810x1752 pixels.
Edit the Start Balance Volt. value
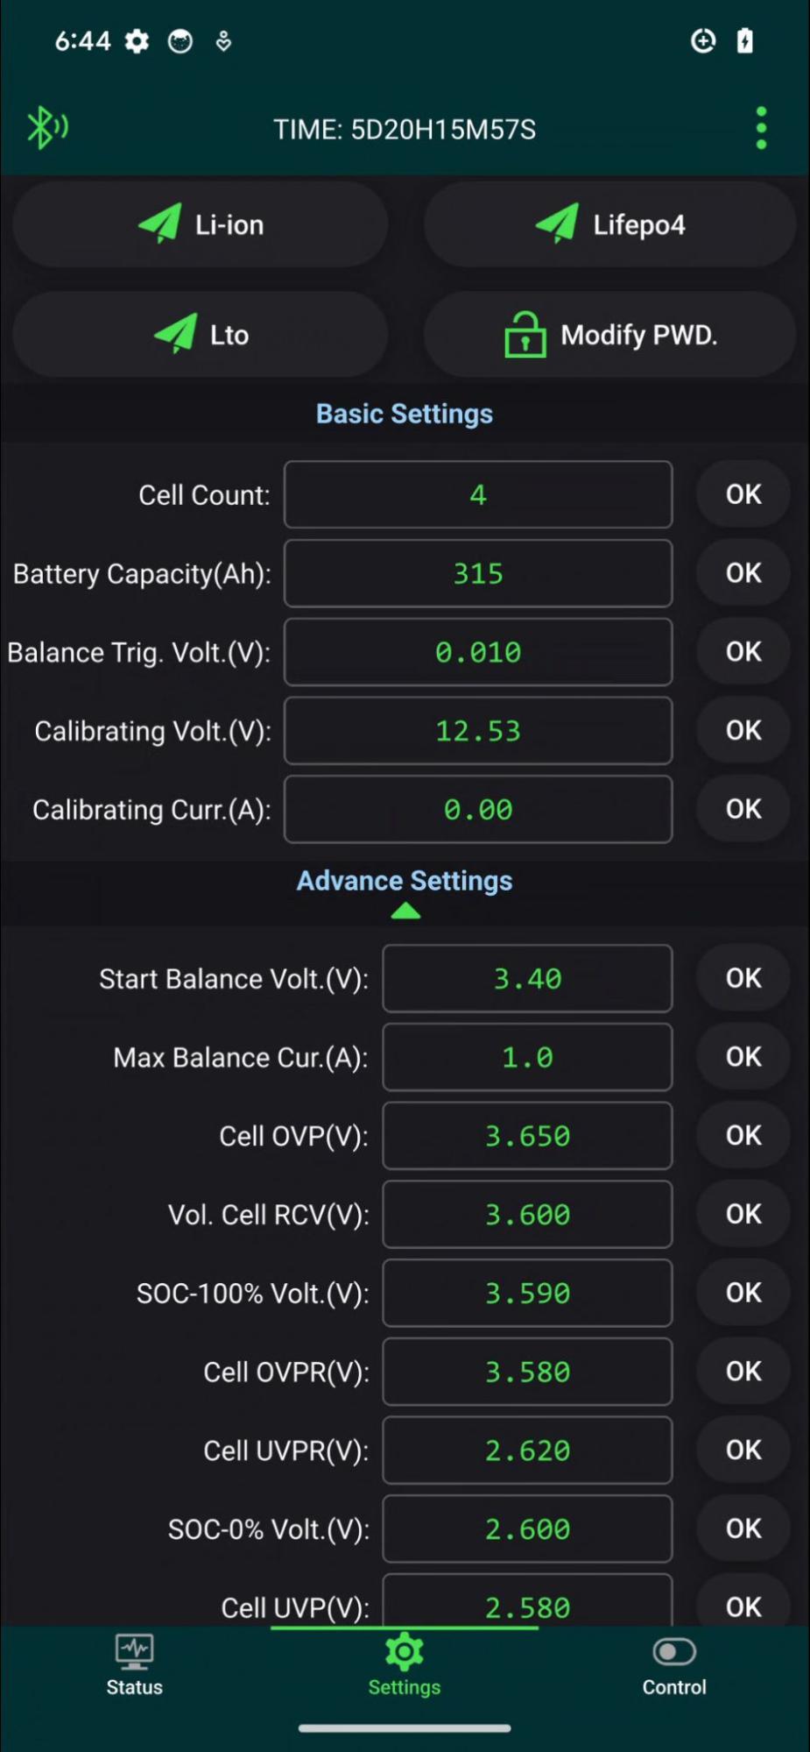(527, 979)
